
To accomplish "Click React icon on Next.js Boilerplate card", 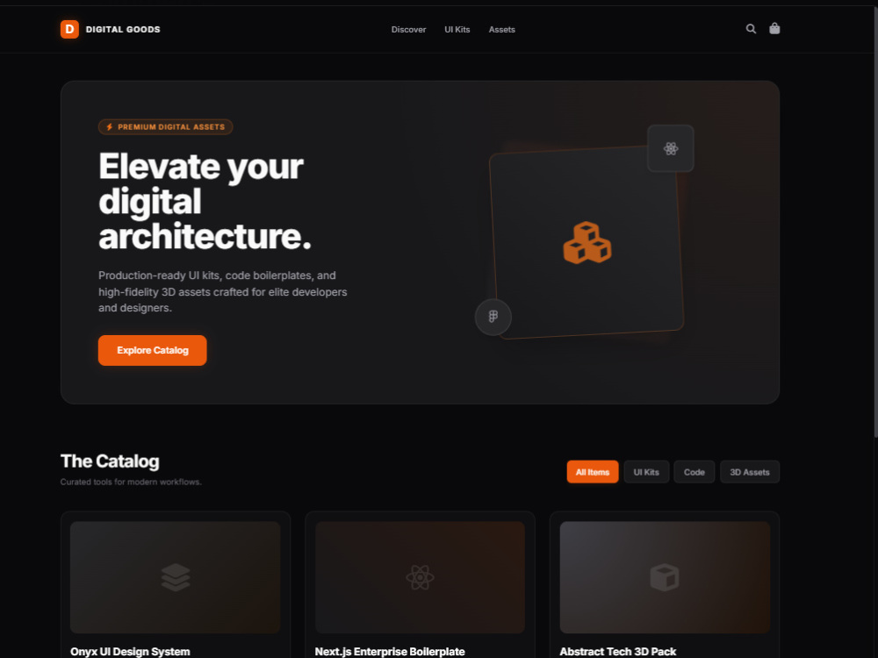I will [420, 577].
